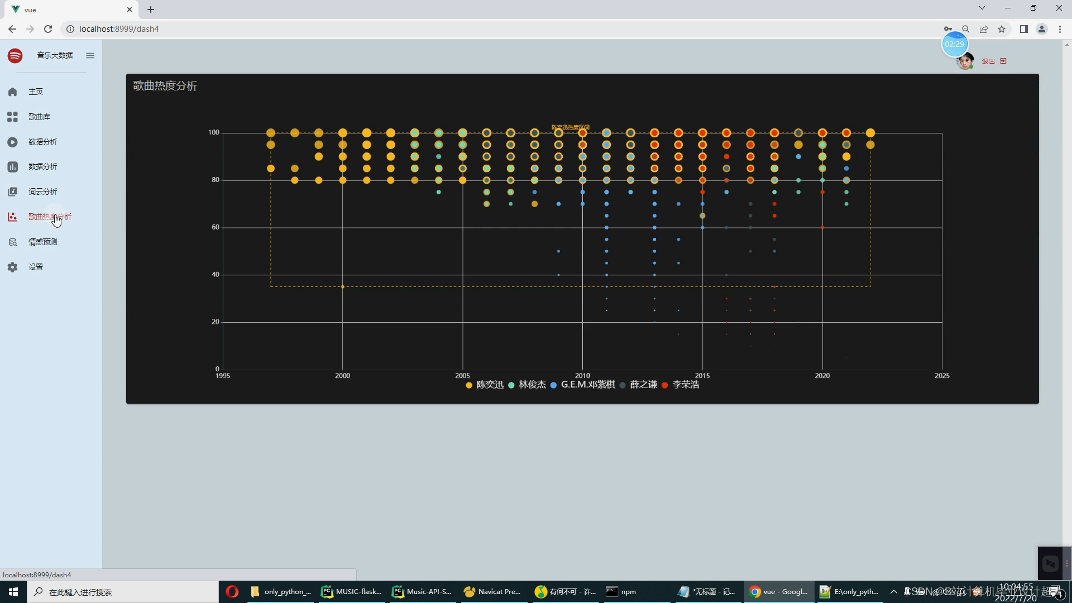The height and width of the screenshot is (603, 1072).
Task: Collapse sidebar with hamburger menu icon
Action: tap(90, 55)
